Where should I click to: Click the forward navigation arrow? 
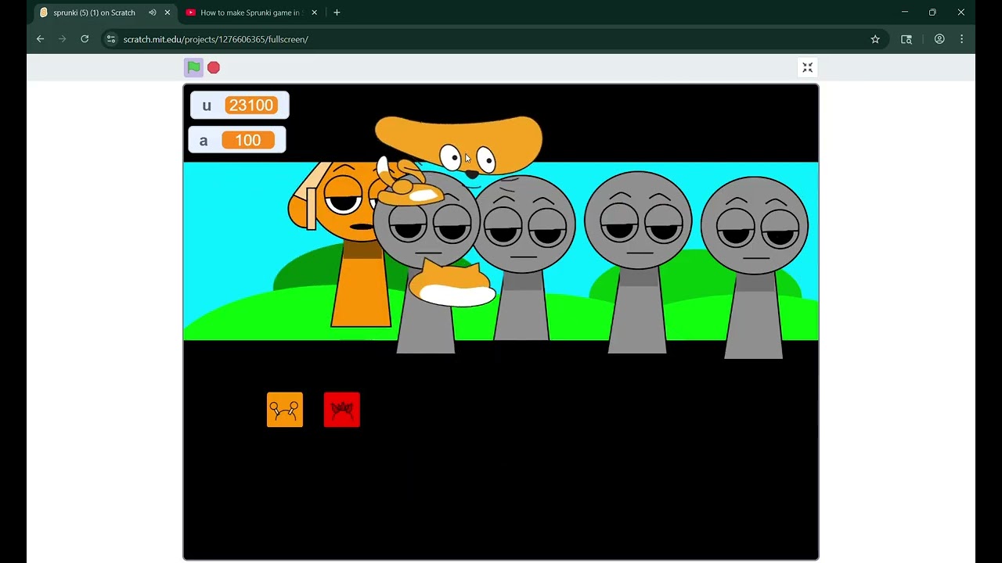click(x=63, y=39)
